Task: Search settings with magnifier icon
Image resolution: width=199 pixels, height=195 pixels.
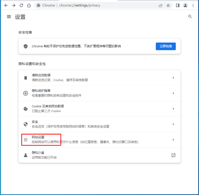Action: (190, 16)
